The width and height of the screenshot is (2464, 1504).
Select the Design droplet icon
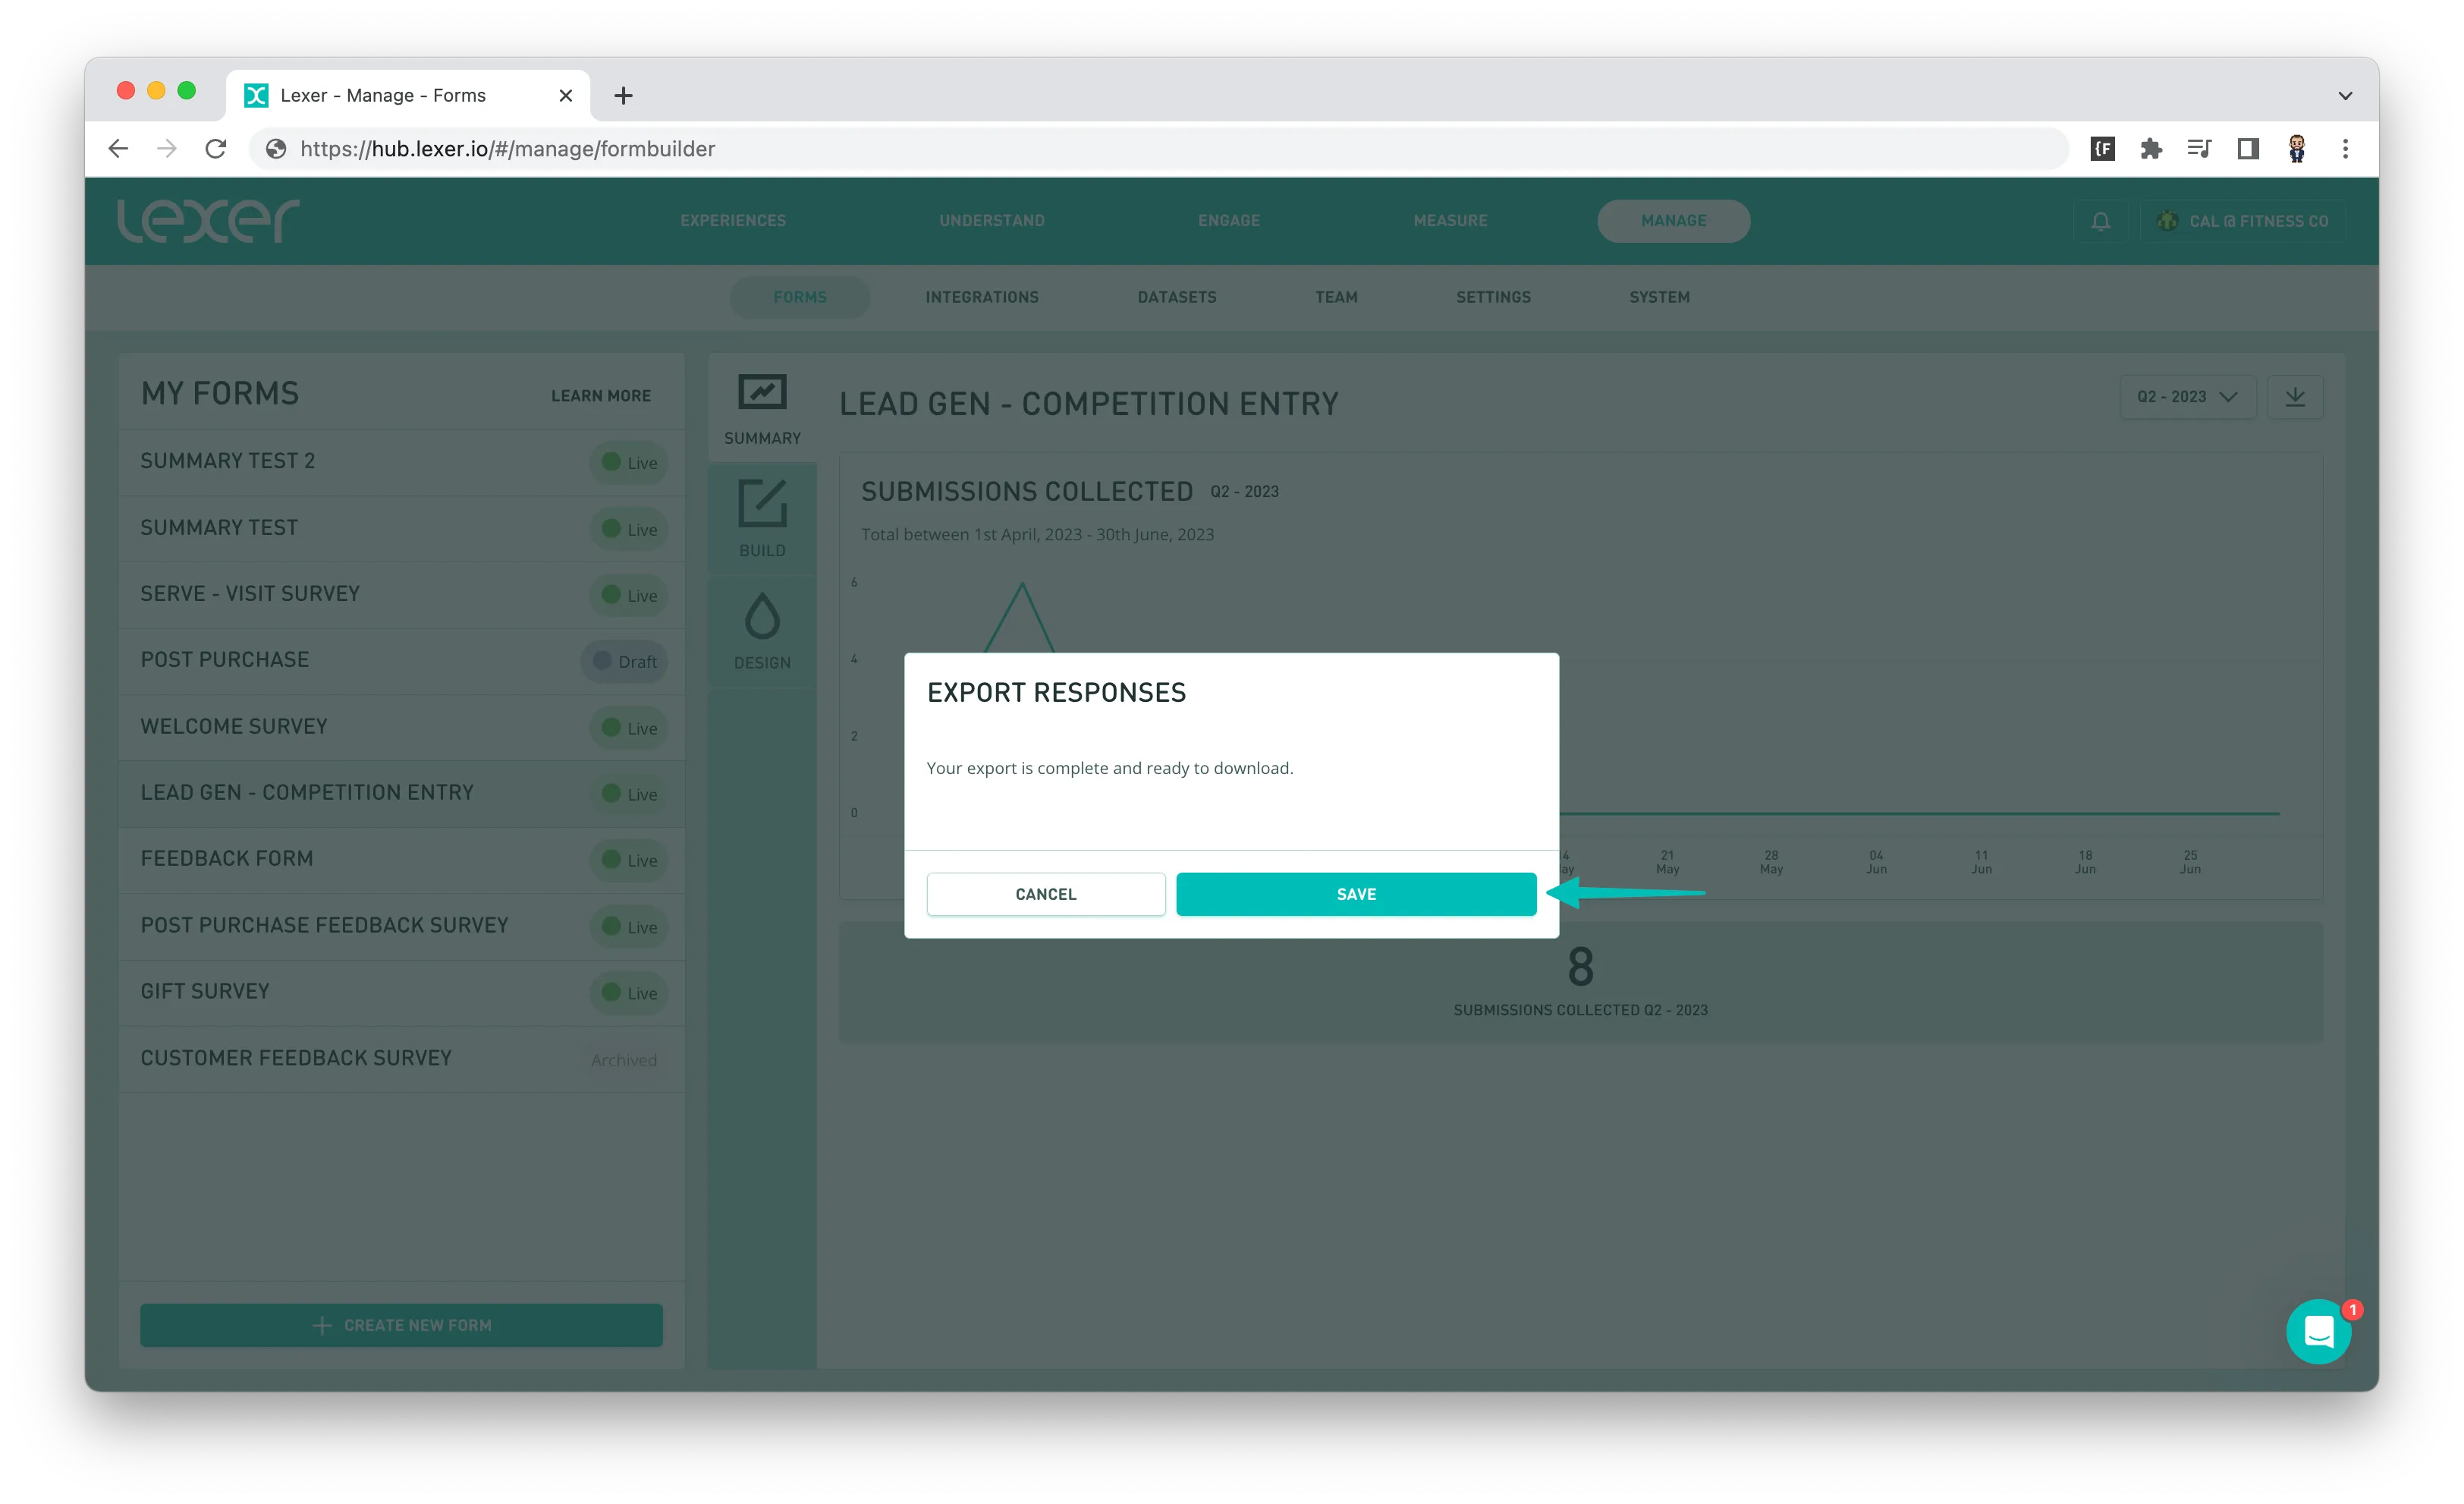(x=762, y=617)
